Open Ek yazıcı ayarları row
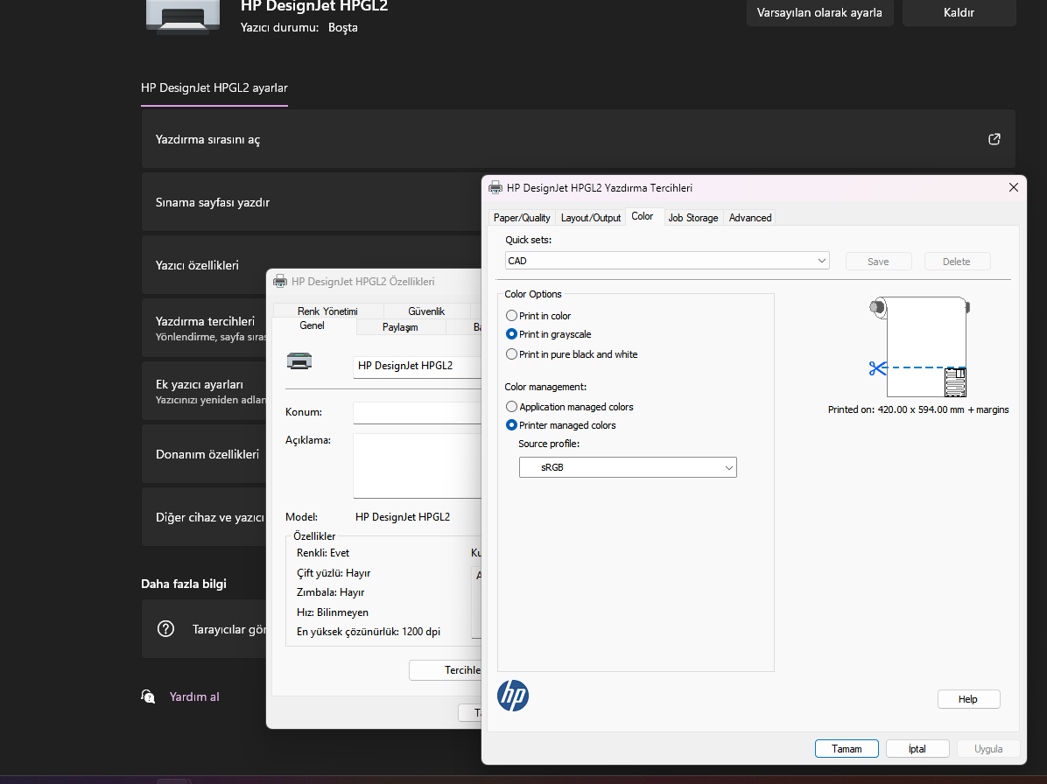Screen dimensions: 1047x784 (x=204, y=391)
